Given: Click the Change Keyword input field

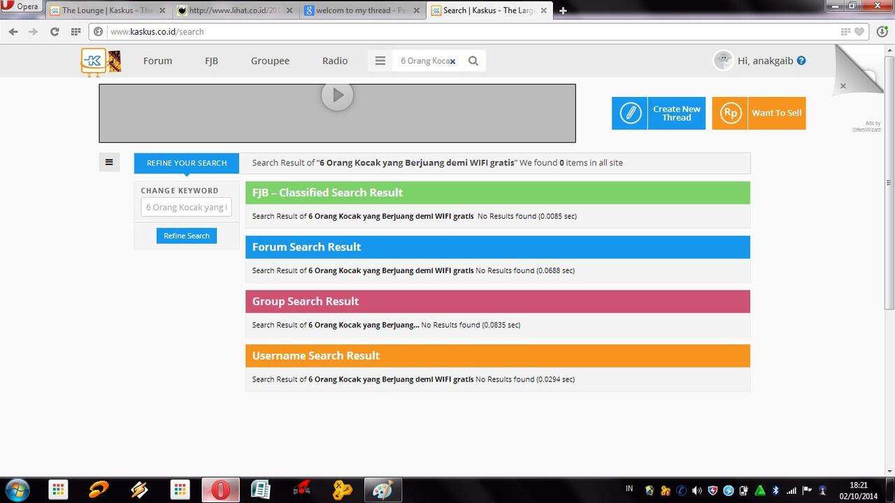Looking at the screenshot, I should pos(186,207).
